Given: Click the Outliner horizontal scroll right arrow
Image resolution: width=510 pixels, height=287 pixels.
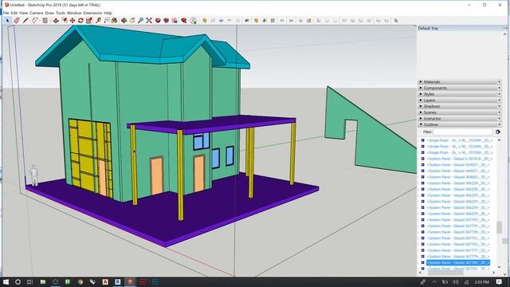Looking at the screenshot, I should click(493, 273).
